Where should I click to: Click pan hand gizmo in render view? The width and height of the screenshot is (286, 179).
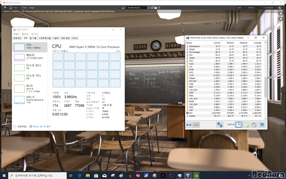(281, 19)
